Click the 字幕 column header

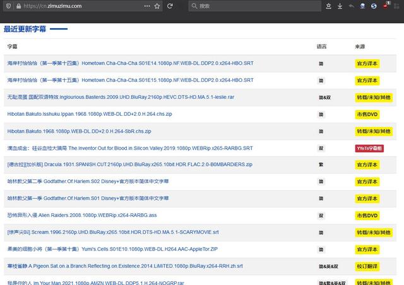12,47
